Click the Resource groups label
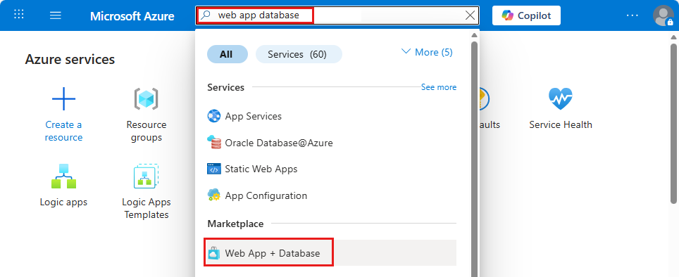Image resolution: width=679 pixels, height=277 pixels. click(x=147, y=131)
